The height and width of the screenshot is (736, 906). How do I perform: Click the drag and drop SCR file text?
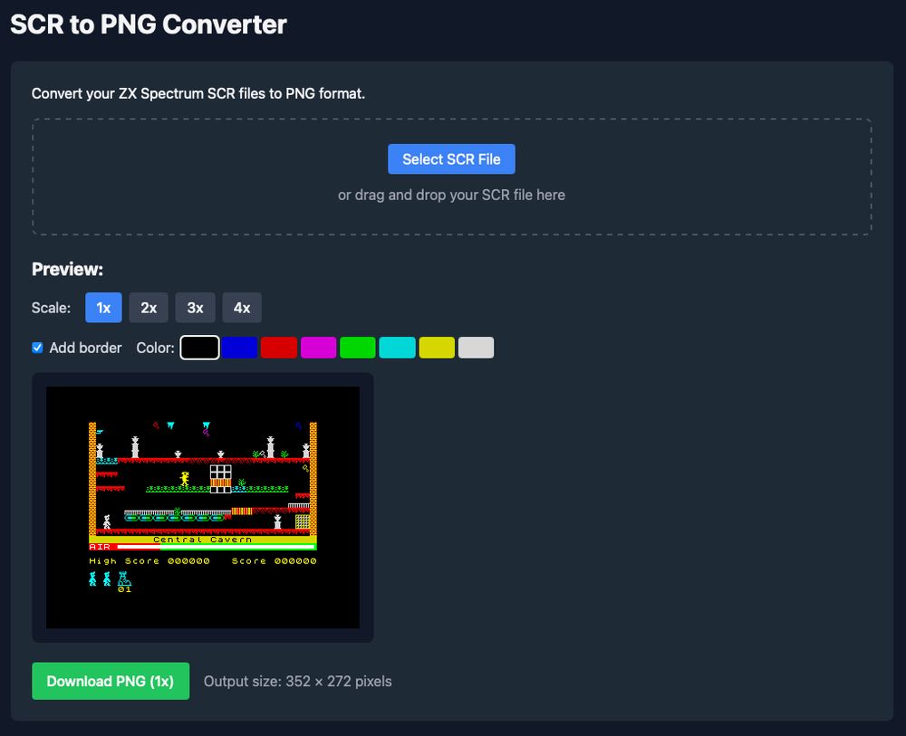click(451, 196)
